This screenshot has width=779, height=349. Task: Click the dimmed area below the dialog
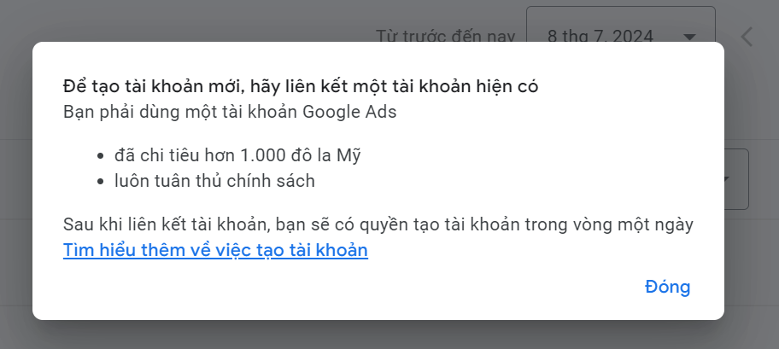(384, 335)
